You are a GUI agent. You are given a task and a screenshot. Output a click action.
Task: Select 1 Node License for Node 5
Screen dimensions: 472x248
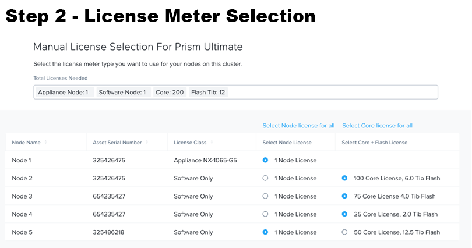[x=265, y=232]
